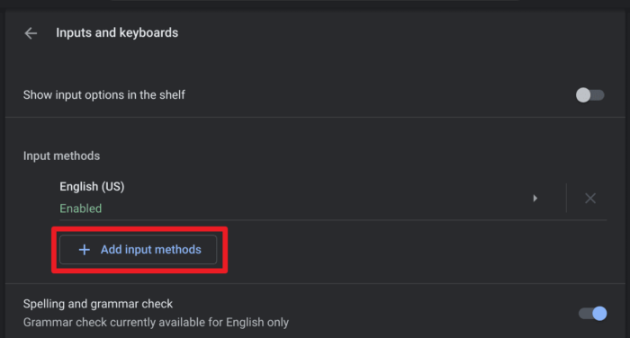Click the grey knob of the shelf options switch
The image size is (630, 338).
point(583,95)
